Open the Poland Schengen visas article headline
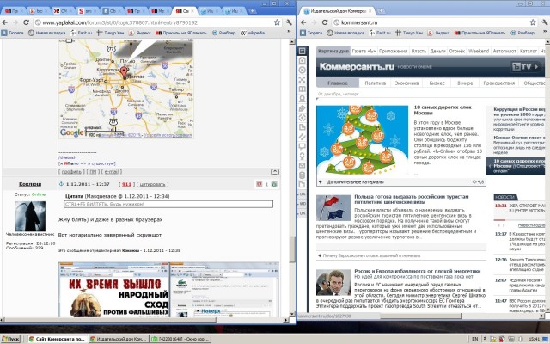 (411, 200)
